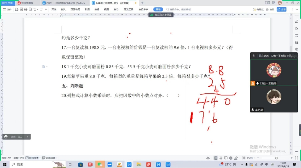Click the share button (分享)

coord(282,9)
